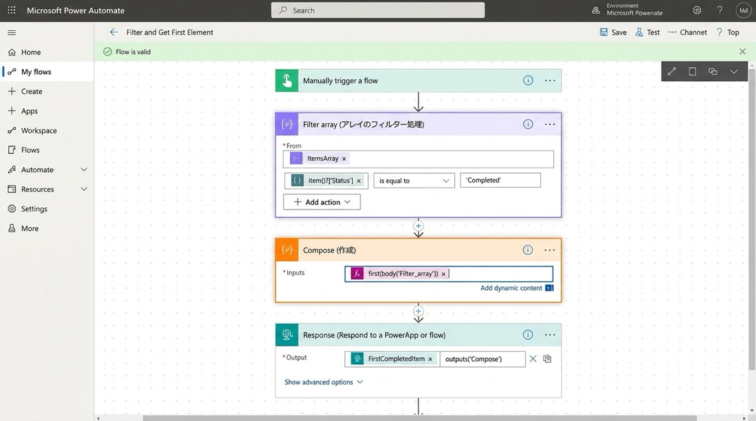Open help question mark icon

(720, 11)
